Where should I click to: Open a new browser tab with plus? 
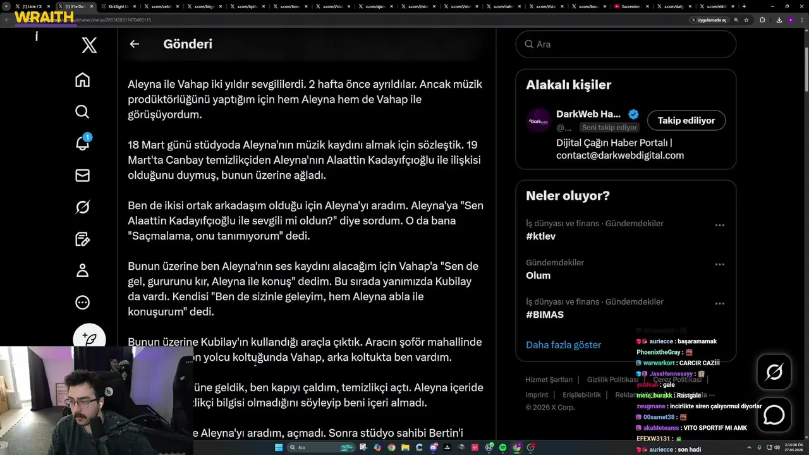[744, 6]
